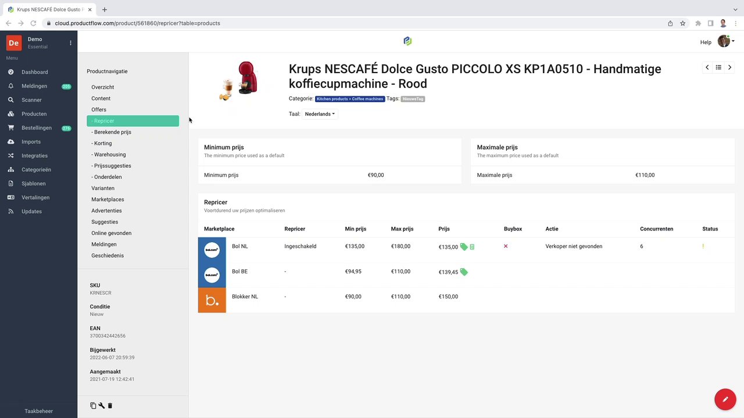744x418 pixels.
Task: Click the Bol BE marketplace logo
Action: coord(212,275)
